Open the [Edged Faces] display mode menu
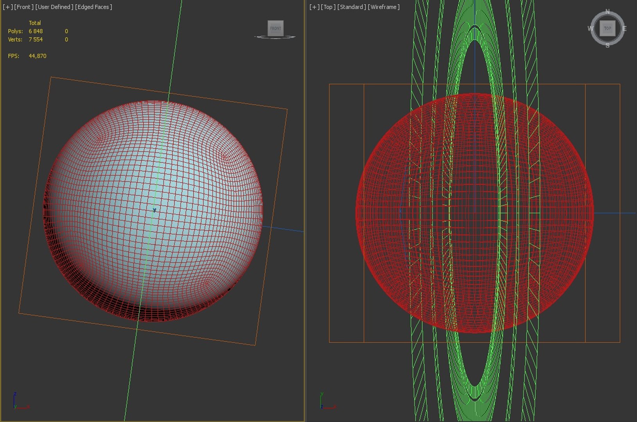The width and height of the screenshot is (637, 422). pyautogui.click(x=93, y=7)
